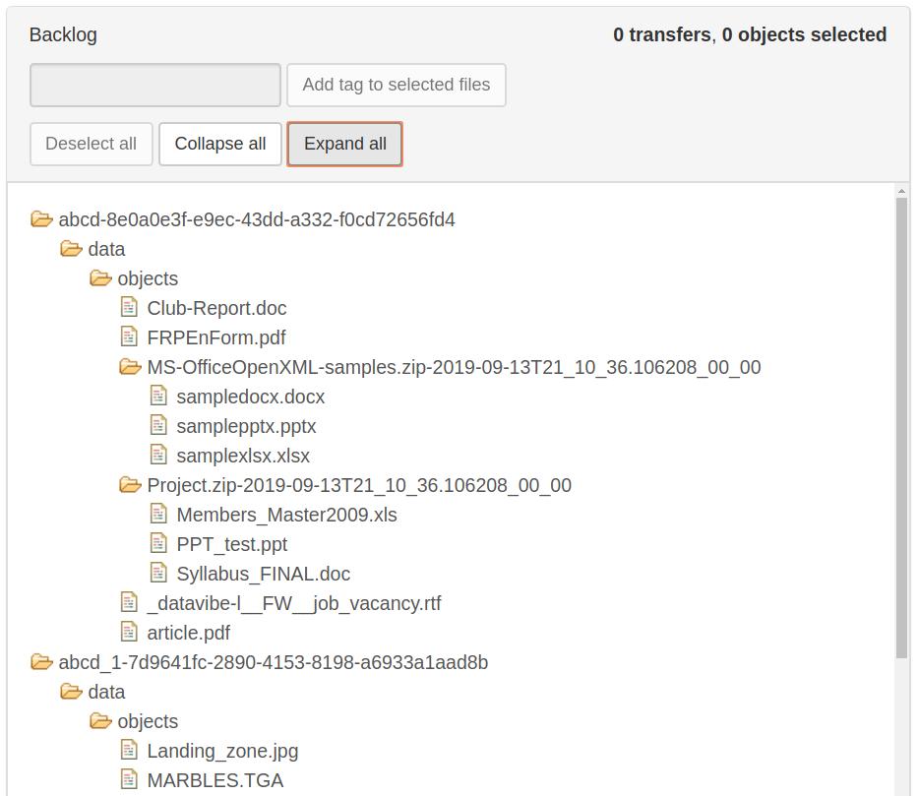
Task: Click the sampledocx.docx file icon
Action: pyautogui.click(x=158, y=396)
